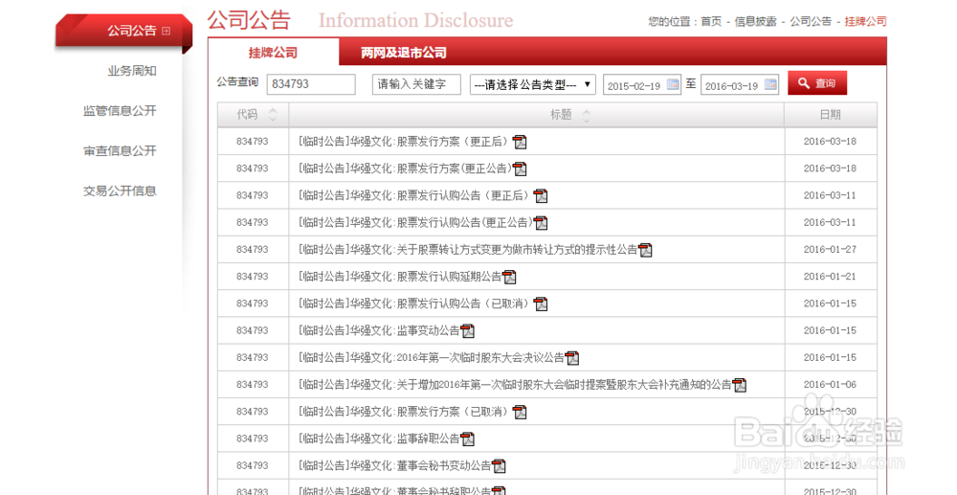
Task: Open announcement 2016年第一次临时股东大会决议公告
Action: [431, 358]
